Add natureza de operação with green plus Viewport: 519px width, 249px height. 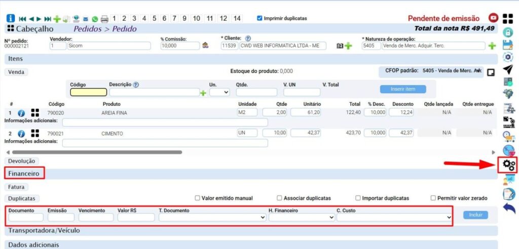492,46
